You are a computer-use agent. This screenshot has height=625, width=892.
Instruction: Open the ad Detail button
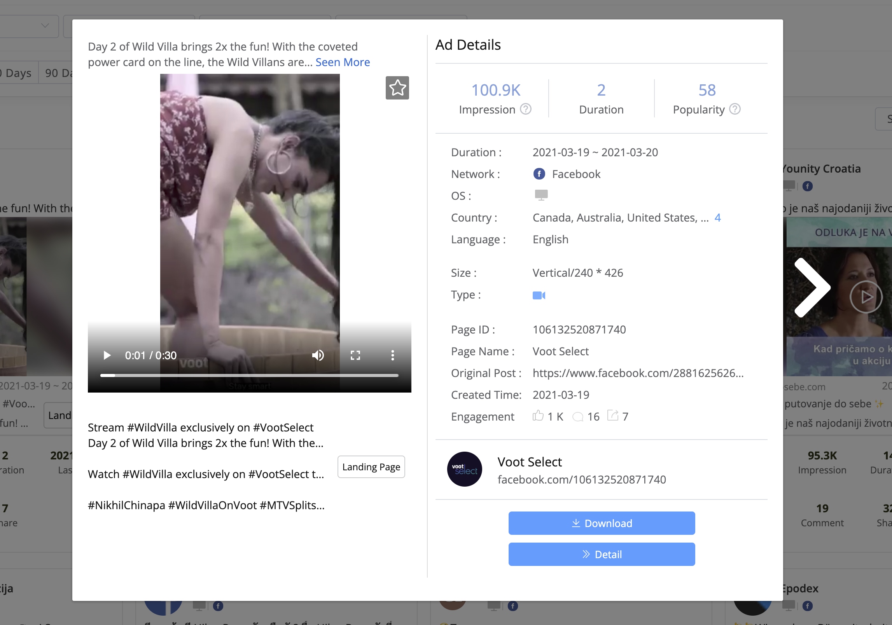click(602, 554)
